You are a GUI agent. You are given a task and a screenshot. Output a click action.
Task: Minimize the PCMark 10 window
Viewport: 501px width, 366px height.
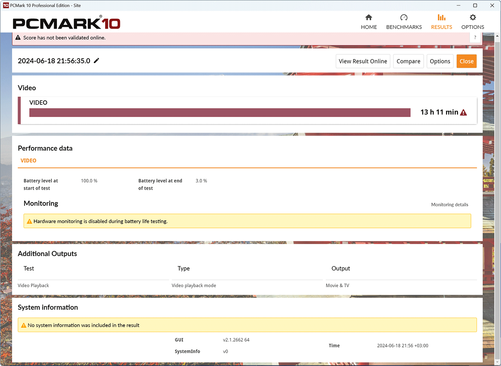(x=458, y=5)
